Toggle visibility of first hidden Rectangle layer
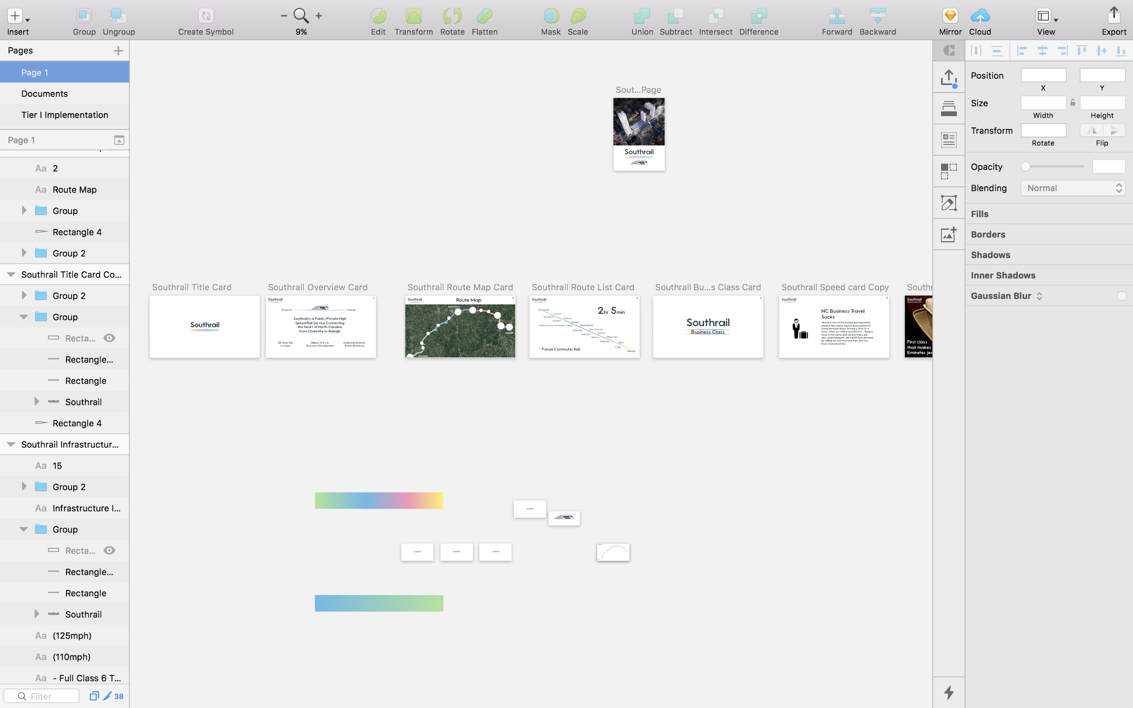Screen dimensions: 1133x708 click(x=110, y=338)
